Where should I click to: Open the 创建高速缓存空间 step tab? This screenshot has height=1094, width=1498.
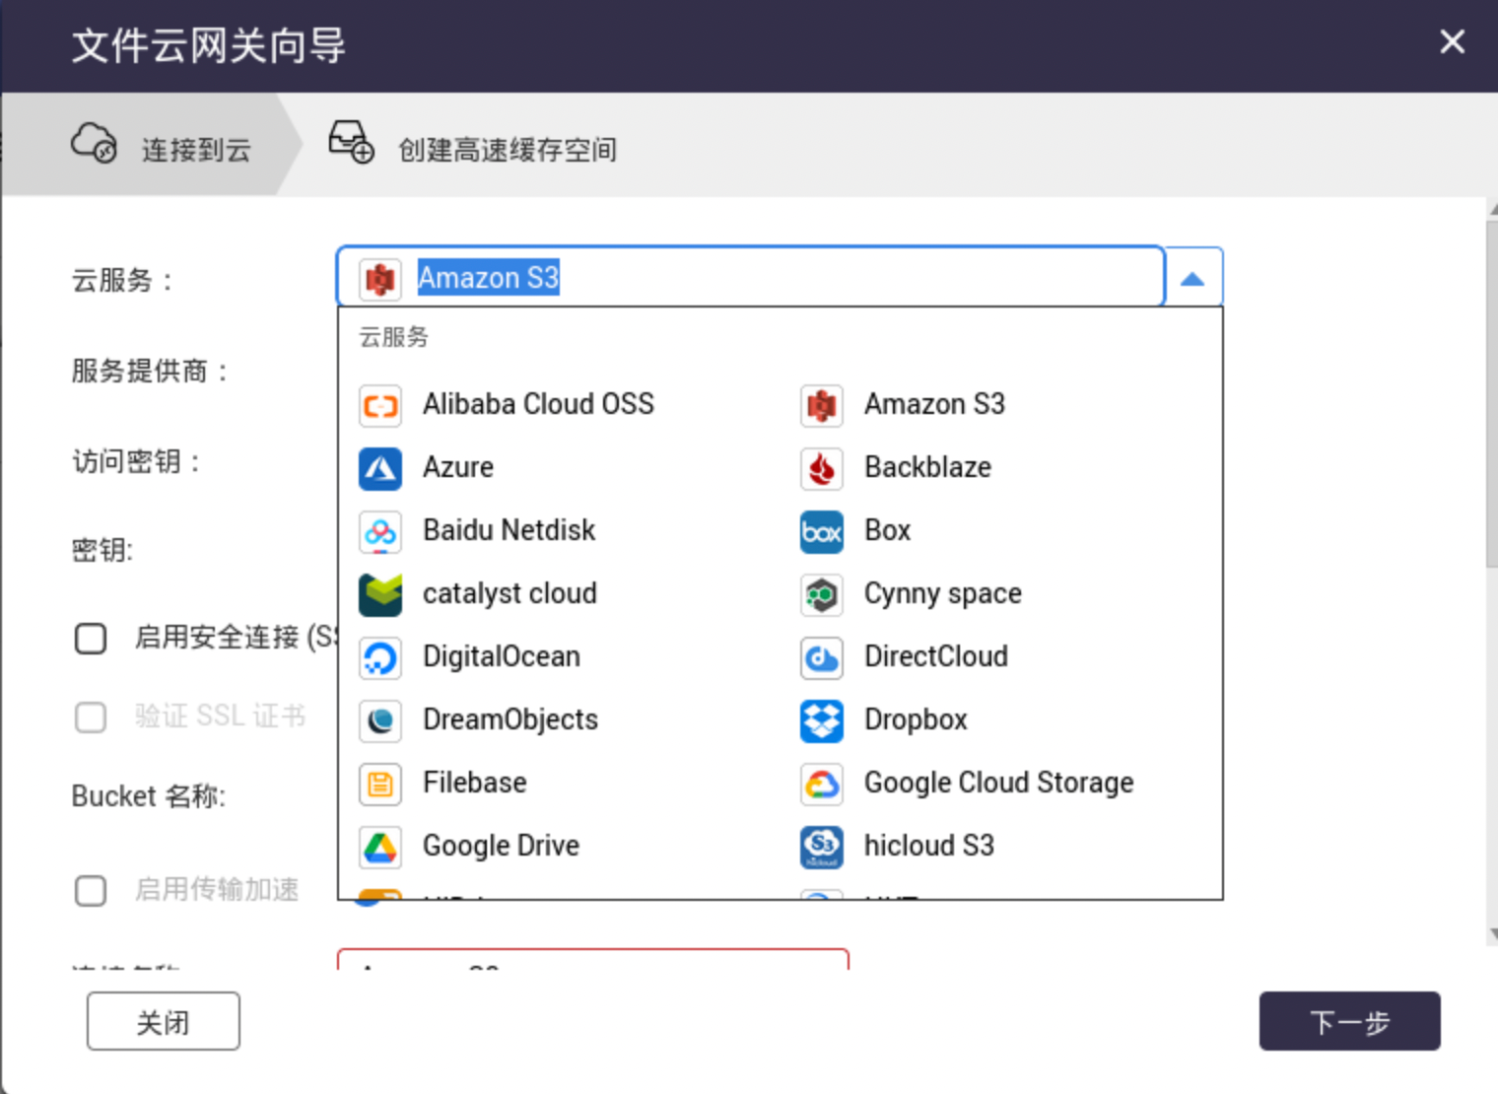click(x=473, y=145)
